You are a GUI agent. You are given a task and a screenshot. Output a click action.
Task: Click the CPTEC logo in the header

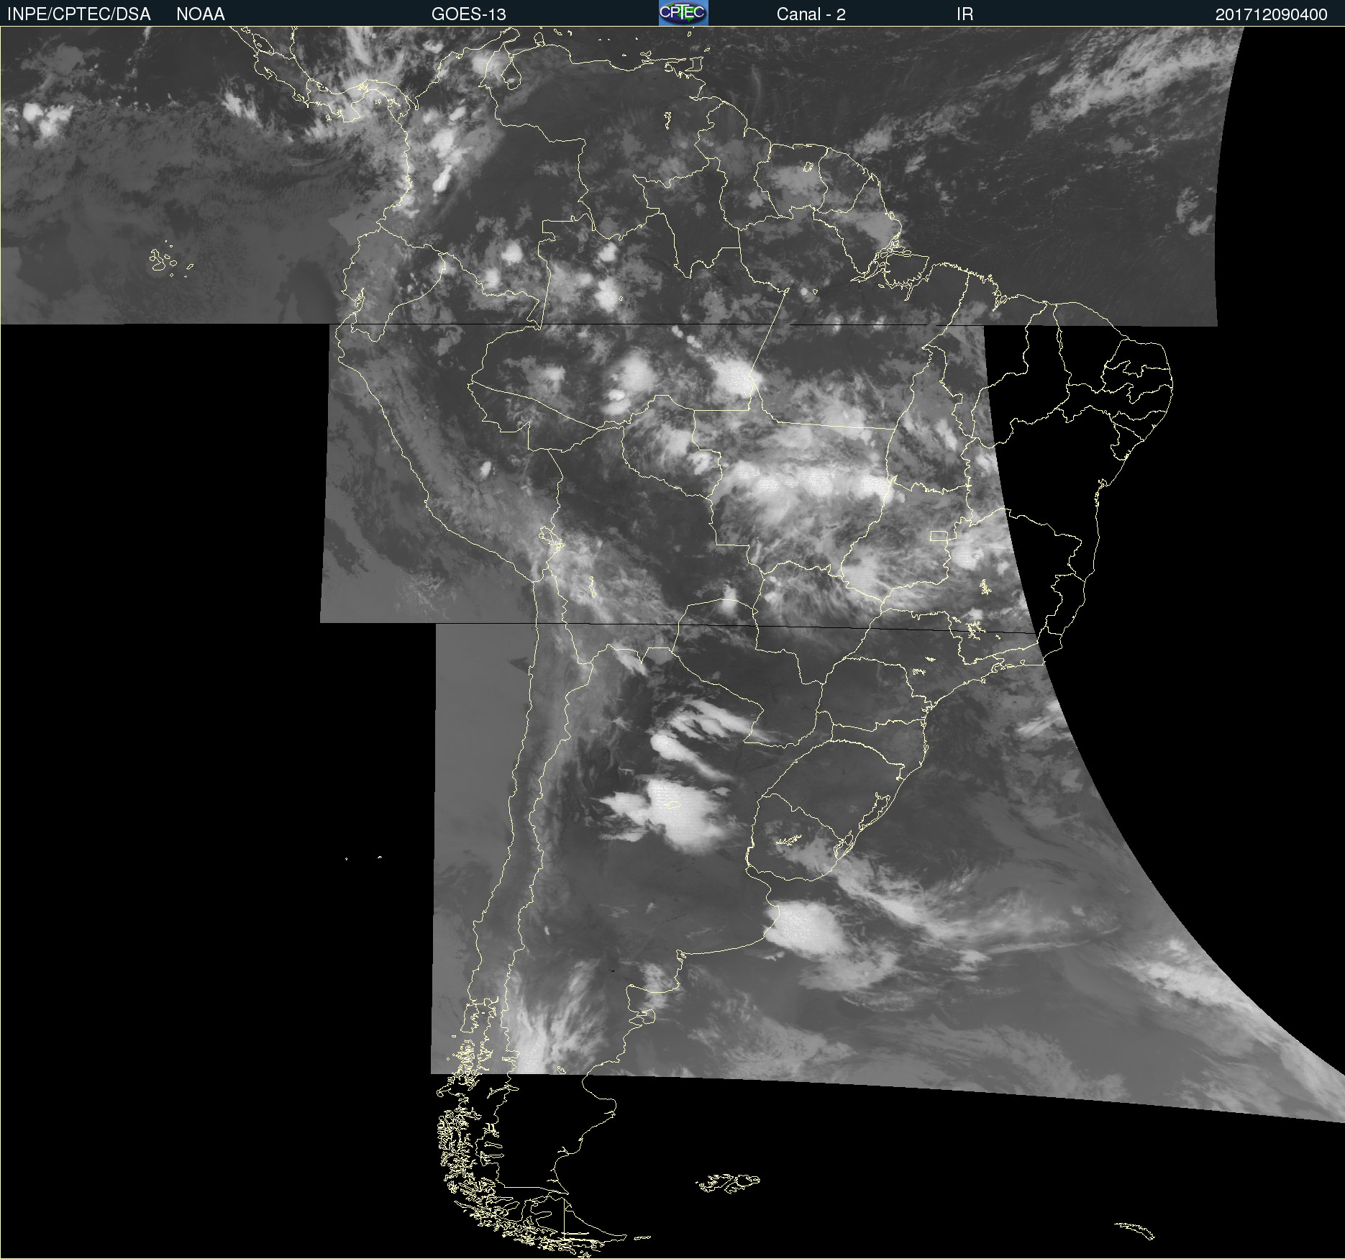click(x=683, y=13)
